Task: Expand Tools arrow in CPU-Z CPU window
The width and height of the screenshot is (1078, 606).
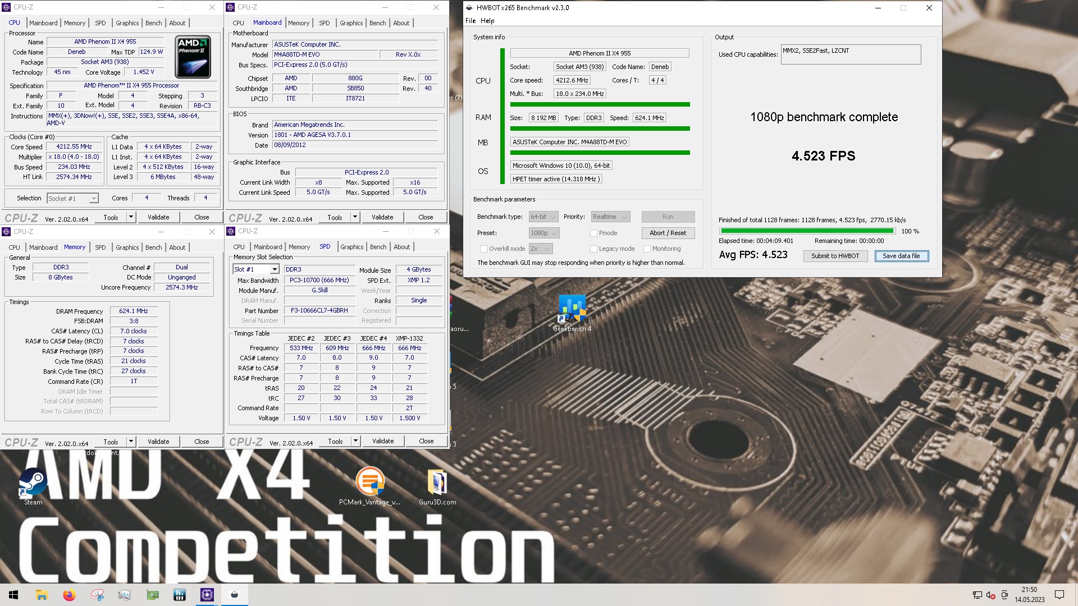Action: click(131, 217)
